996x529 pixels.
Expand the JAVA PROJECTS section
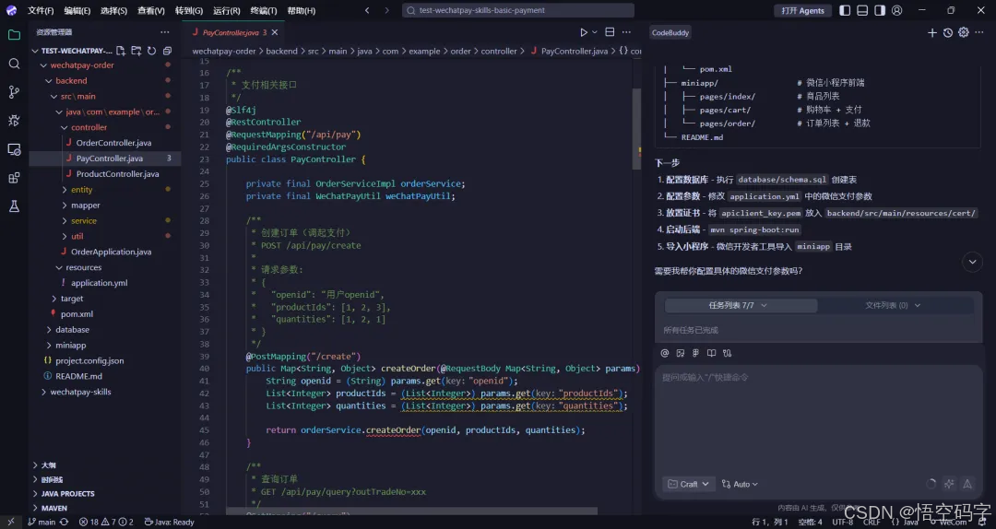point(67,493)
